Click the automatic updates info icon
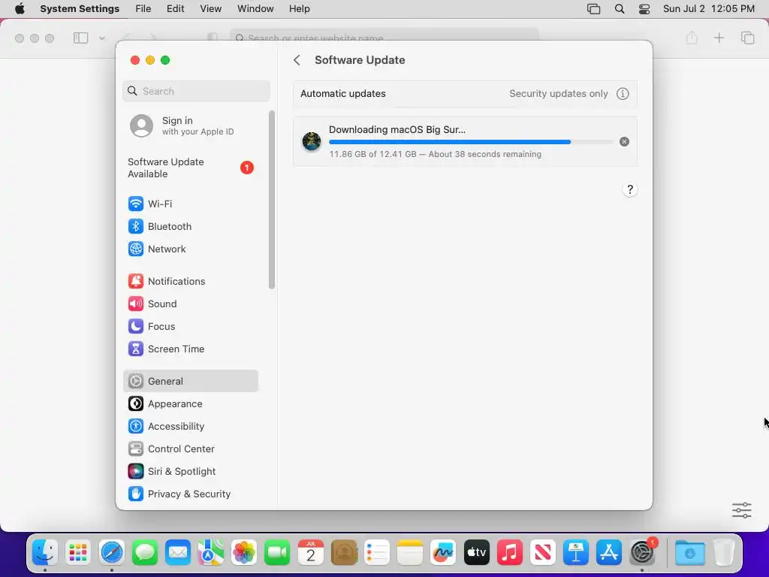This screenshot has height=577, width=769. (623, 94)
